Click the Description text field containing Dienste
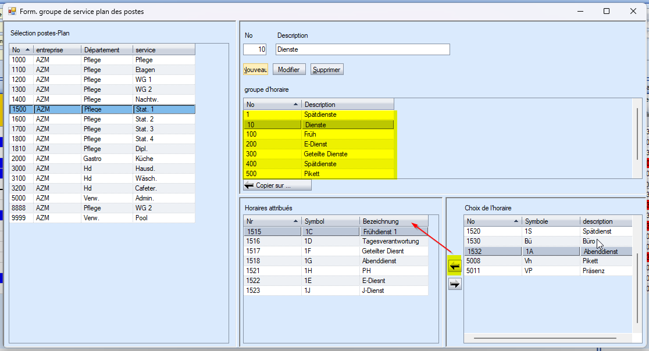Screen dimensions: 649x351 click(362, 49)
